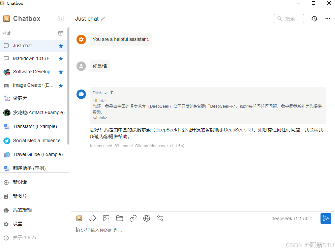Open the deepseek-r1:1.5b model selector
Image resolution: width=335 pixels, height=251 pixels.
click(292, 219)
